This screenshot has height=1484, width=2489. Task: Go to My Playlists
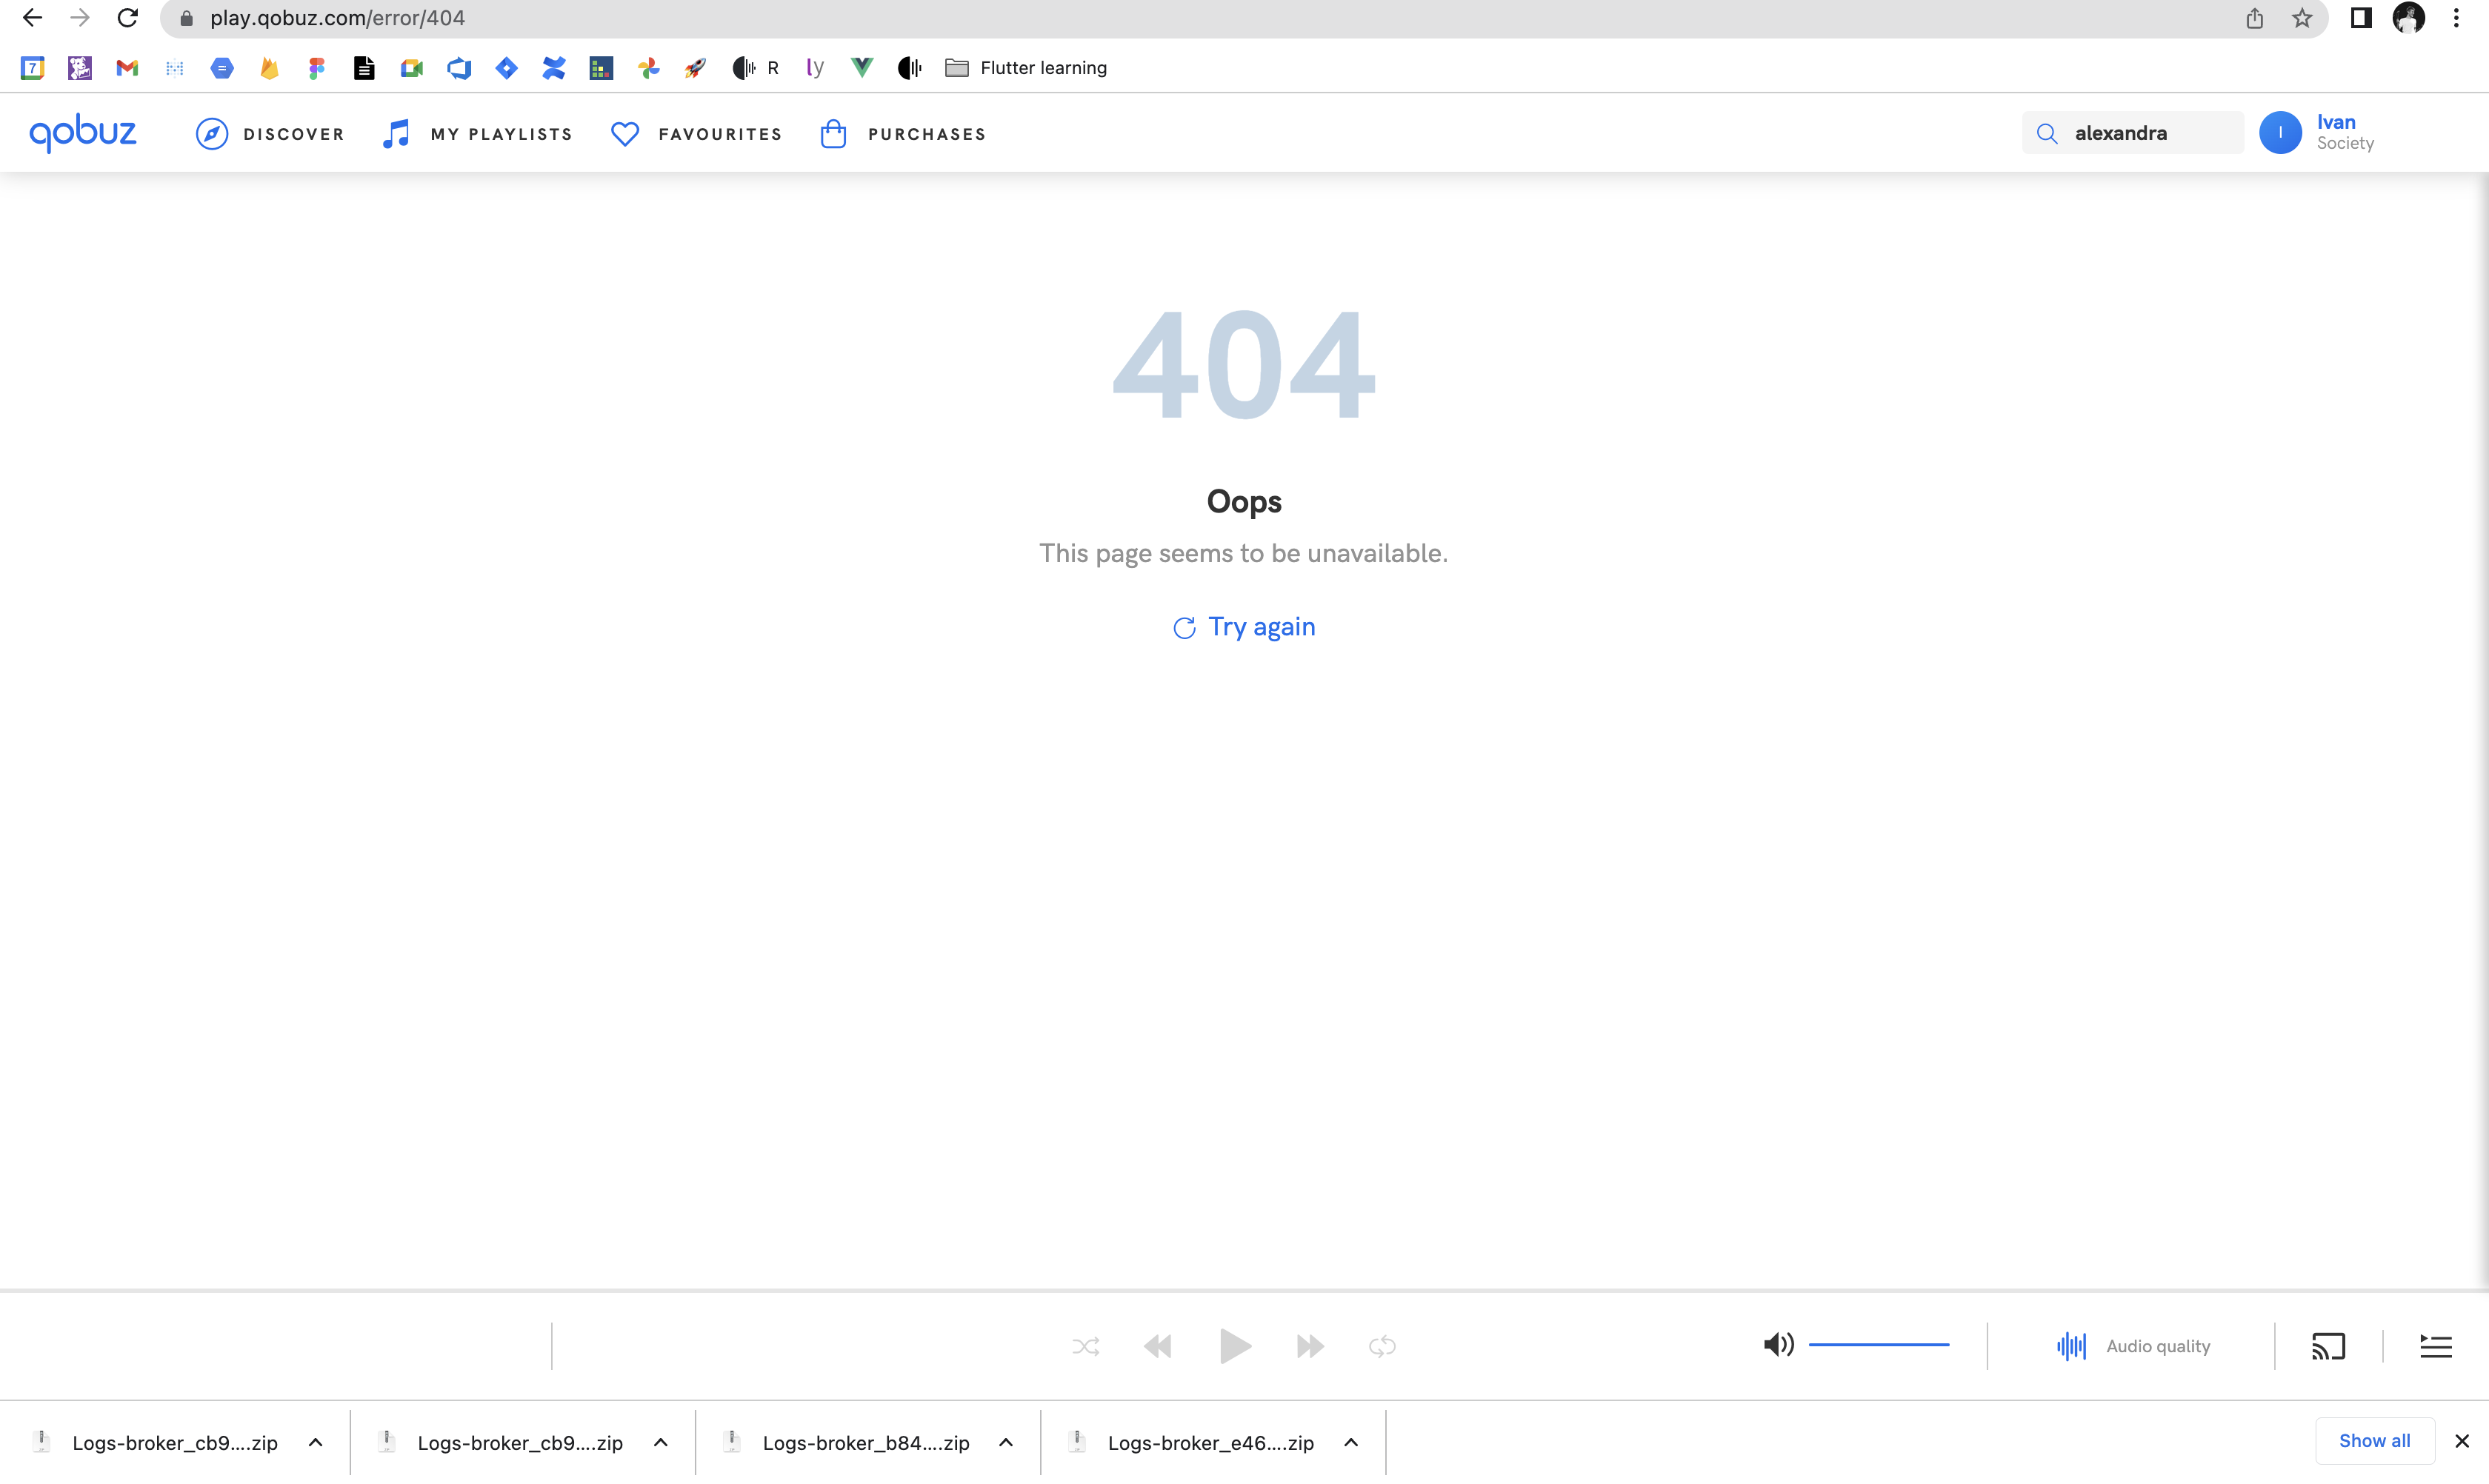point(477,133)
